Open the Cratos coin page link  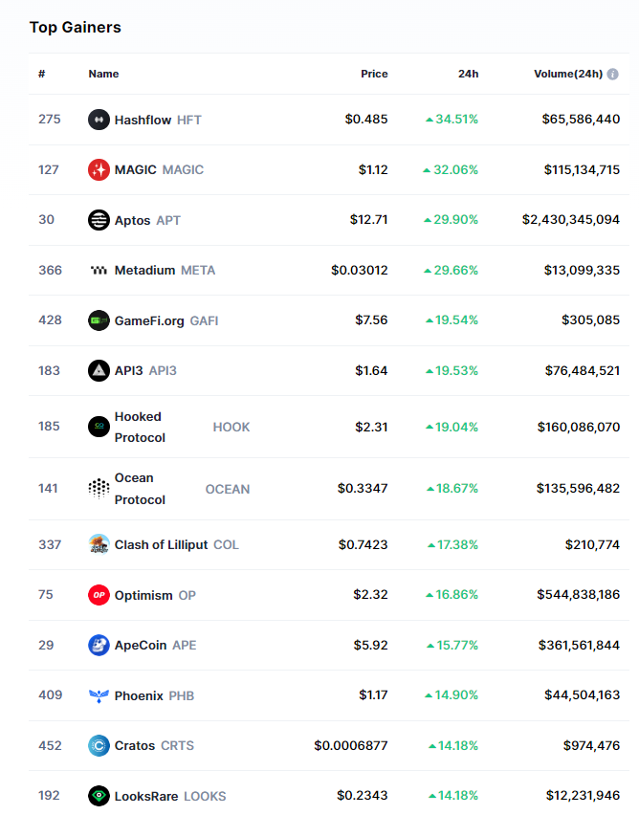135,745
